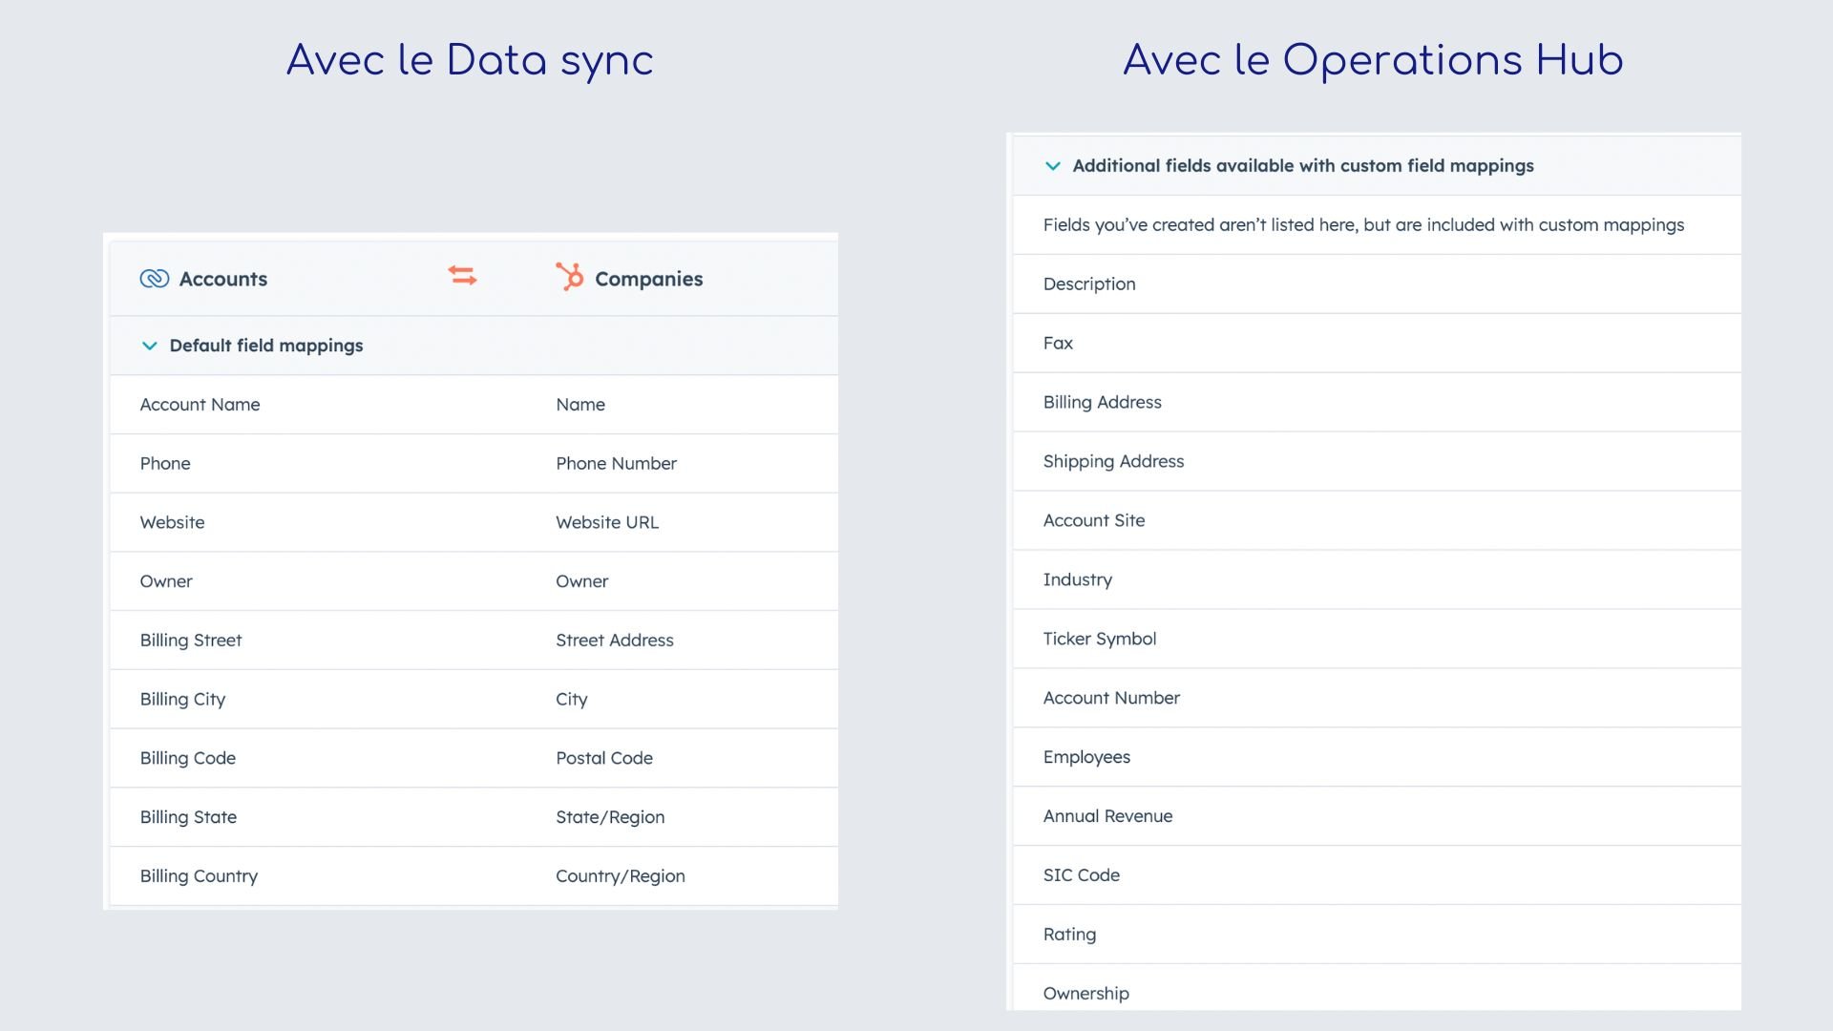Click the Country/Region property
Image resolution: width=1833 pixels, height=1031 pixels.
point(621,876)
